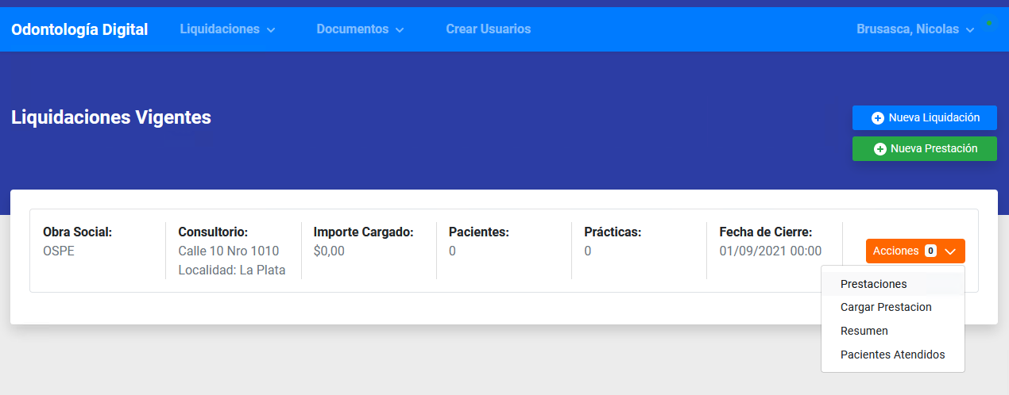Click the green status dot by the username
Viewport: 1009px width, 395px height.
point(988,23)
